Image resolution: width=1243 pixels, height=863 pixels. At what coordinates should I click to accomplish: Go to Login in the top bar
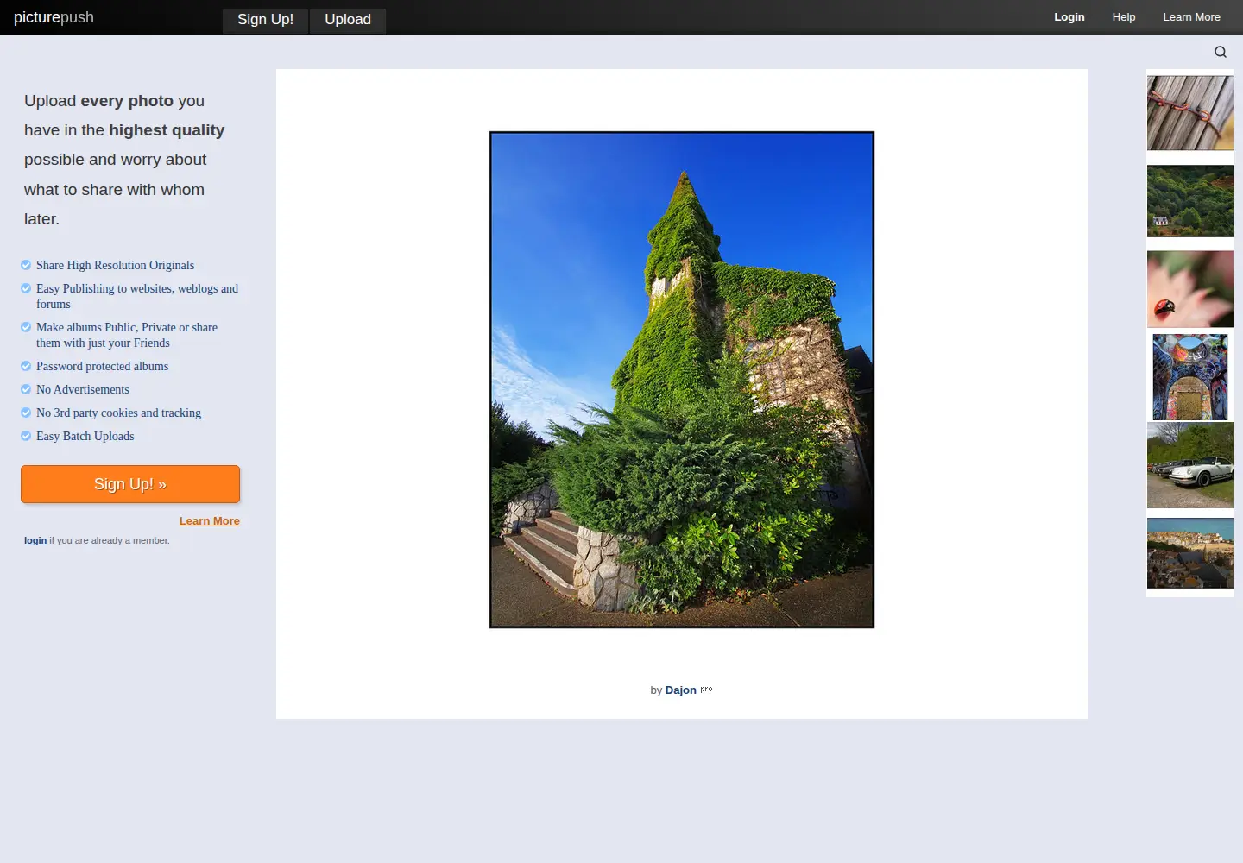click(x=1069, y=17)
